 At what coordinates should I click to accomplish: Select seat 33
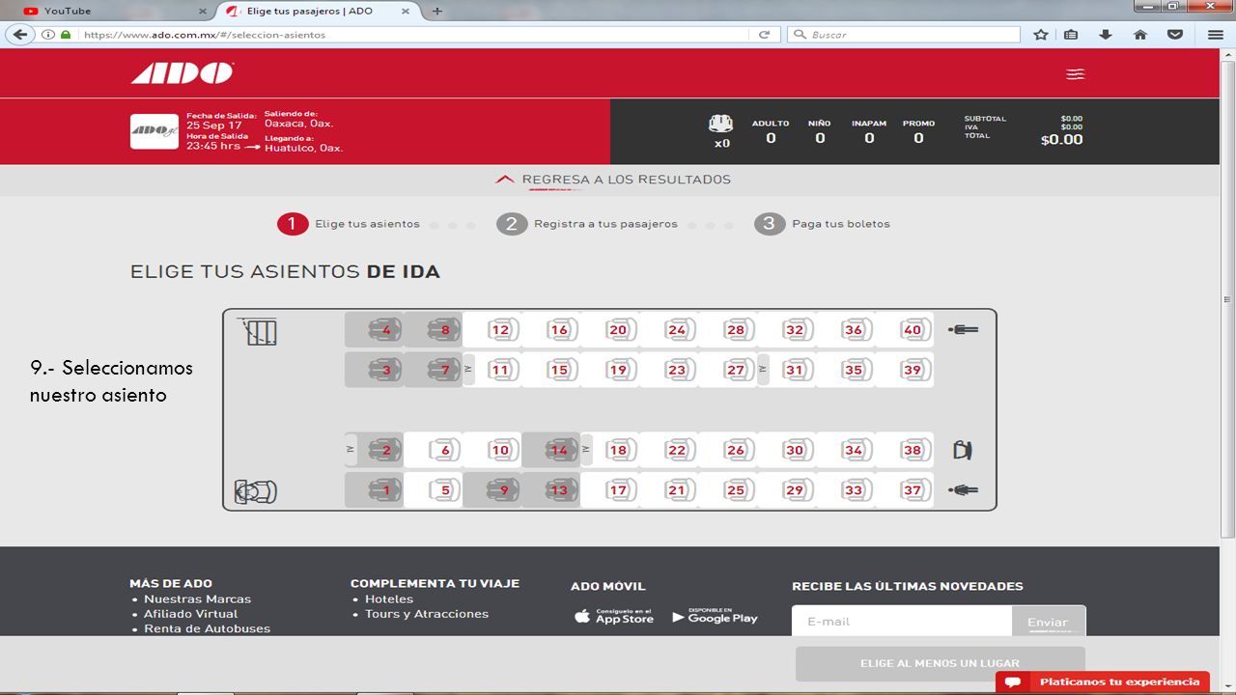coord(854,490)
